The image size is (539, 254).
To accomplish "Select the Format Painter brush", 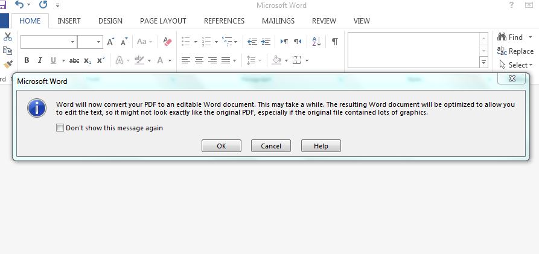I will (x=8, y=65).
